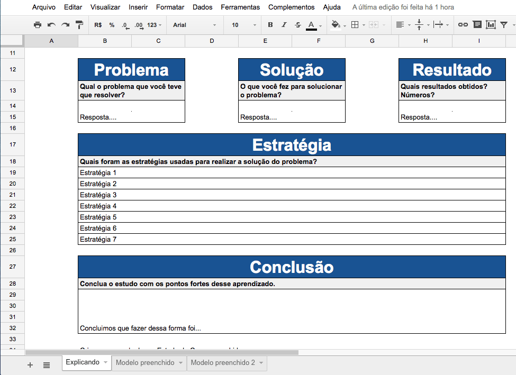Switch to the Modelo preenchido 2 sheet

pos(222,364)
